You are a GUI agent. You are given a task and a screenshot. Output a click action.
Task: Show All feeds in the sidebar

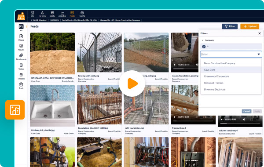(21, 28)
